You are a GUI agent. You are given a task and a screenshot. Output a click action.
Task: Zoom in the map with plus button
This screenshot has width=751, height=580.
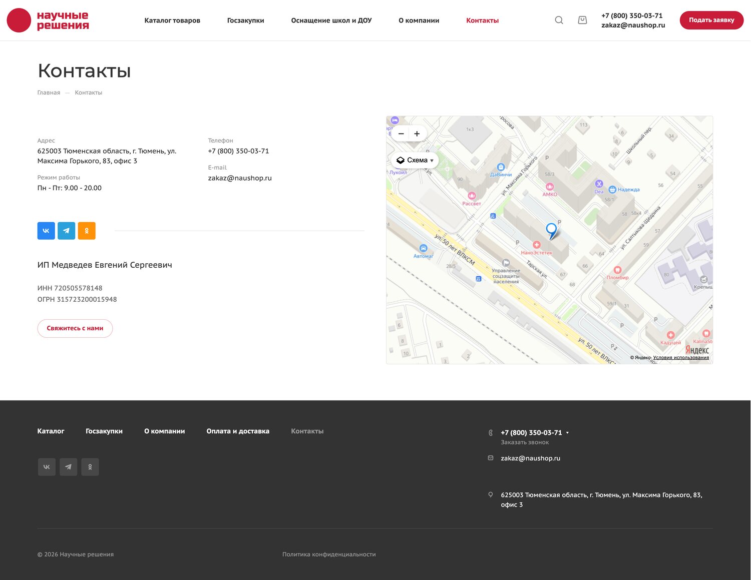pyautogui.click(x=417, y=134)
